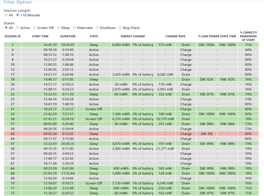
Task: Click HW: 97% cell in session 23
Action: (228, 94)
